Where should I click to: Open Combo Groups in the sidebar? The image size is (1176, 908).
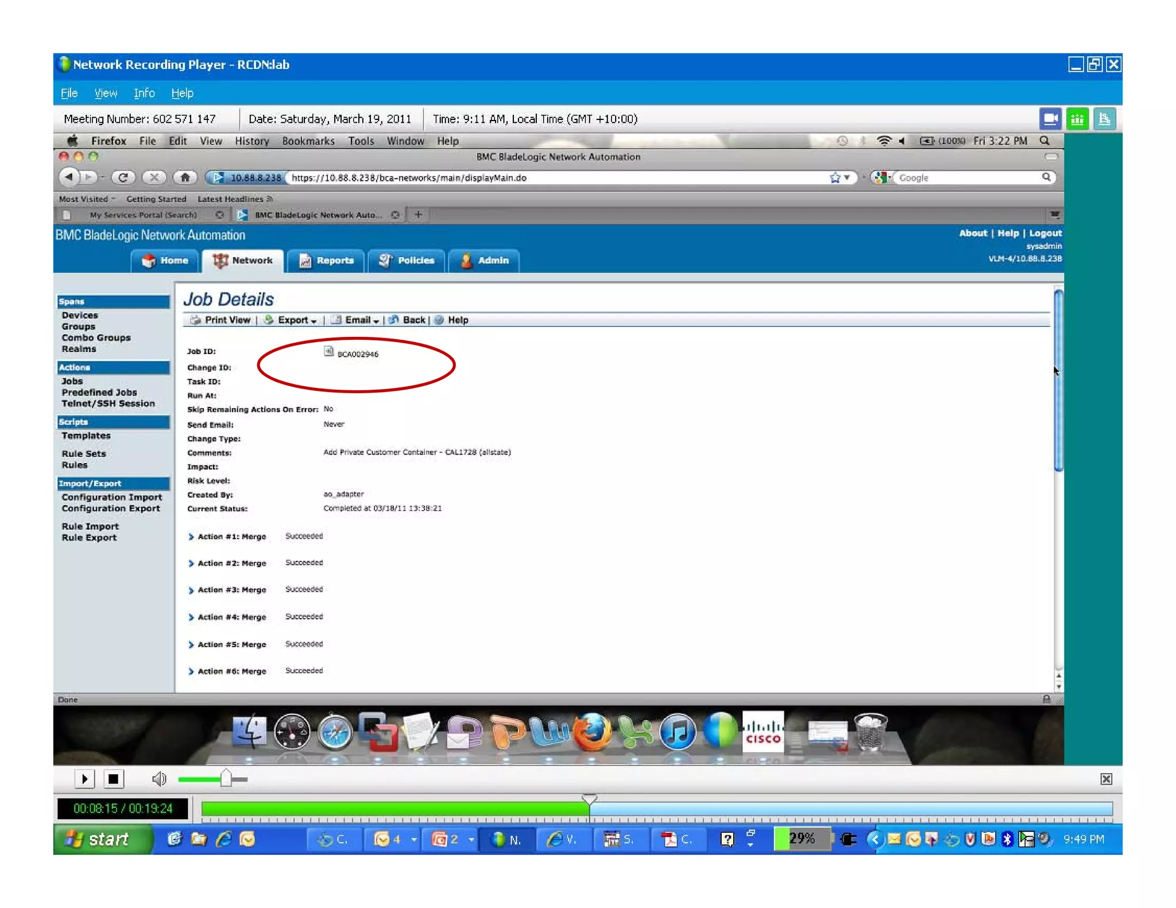96,337
